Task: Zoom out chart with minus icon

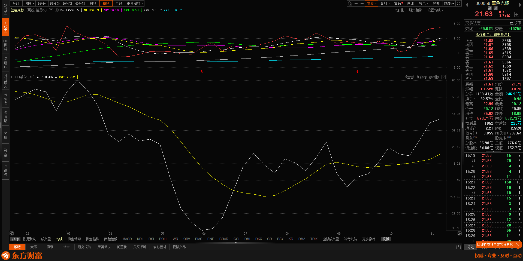Action: pyautogui.click(x=362, y=4)
